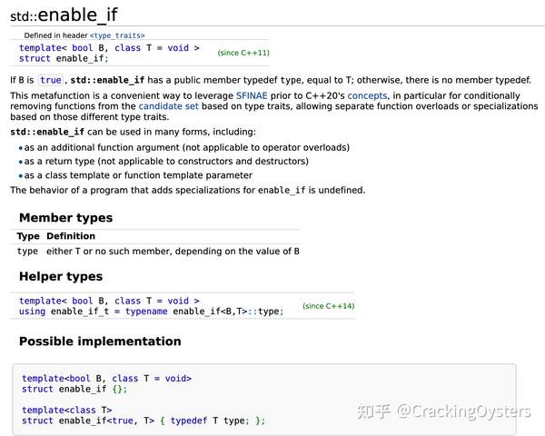Click the (since C++11) version label
Screen dimensions: 545x436
point(243,54)
